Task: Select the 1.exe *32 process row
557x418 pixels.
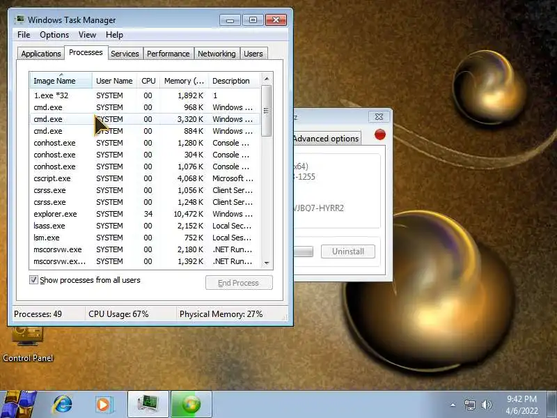Action: pos(145,95)
